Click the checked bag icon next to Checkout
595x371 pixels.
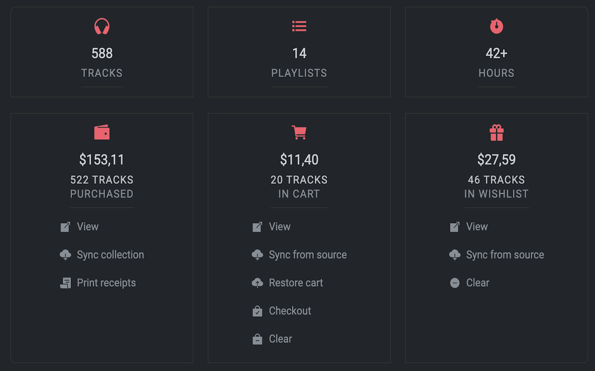(x=258, y=311)
